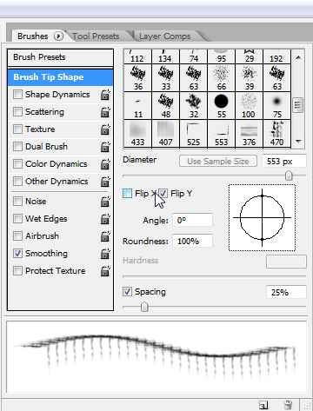
Task: Select the hard round 55 brush
Action: tap(222, 106)
